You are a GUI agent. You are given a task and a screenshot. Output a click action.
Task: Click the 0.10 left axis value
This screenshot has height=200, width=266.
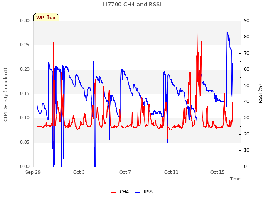25,117
